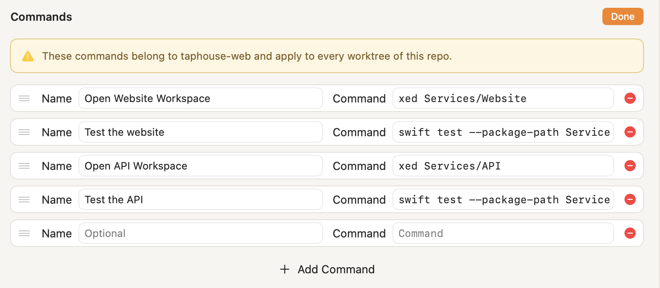Edit the Test the website name field
Viewport: 660px width, 288px height.
201,132
